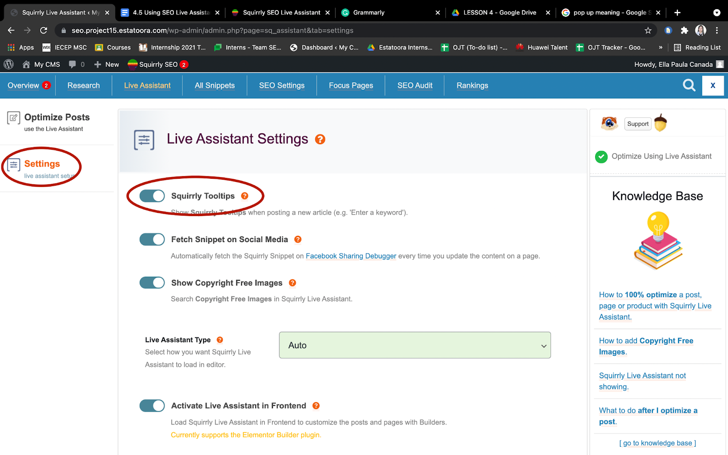The image size is (728, 455).
Task: Open the Reading List
Action: point(697,47)
